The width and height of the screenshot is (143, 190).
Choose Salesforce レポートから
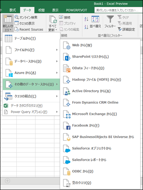point(100,160)
